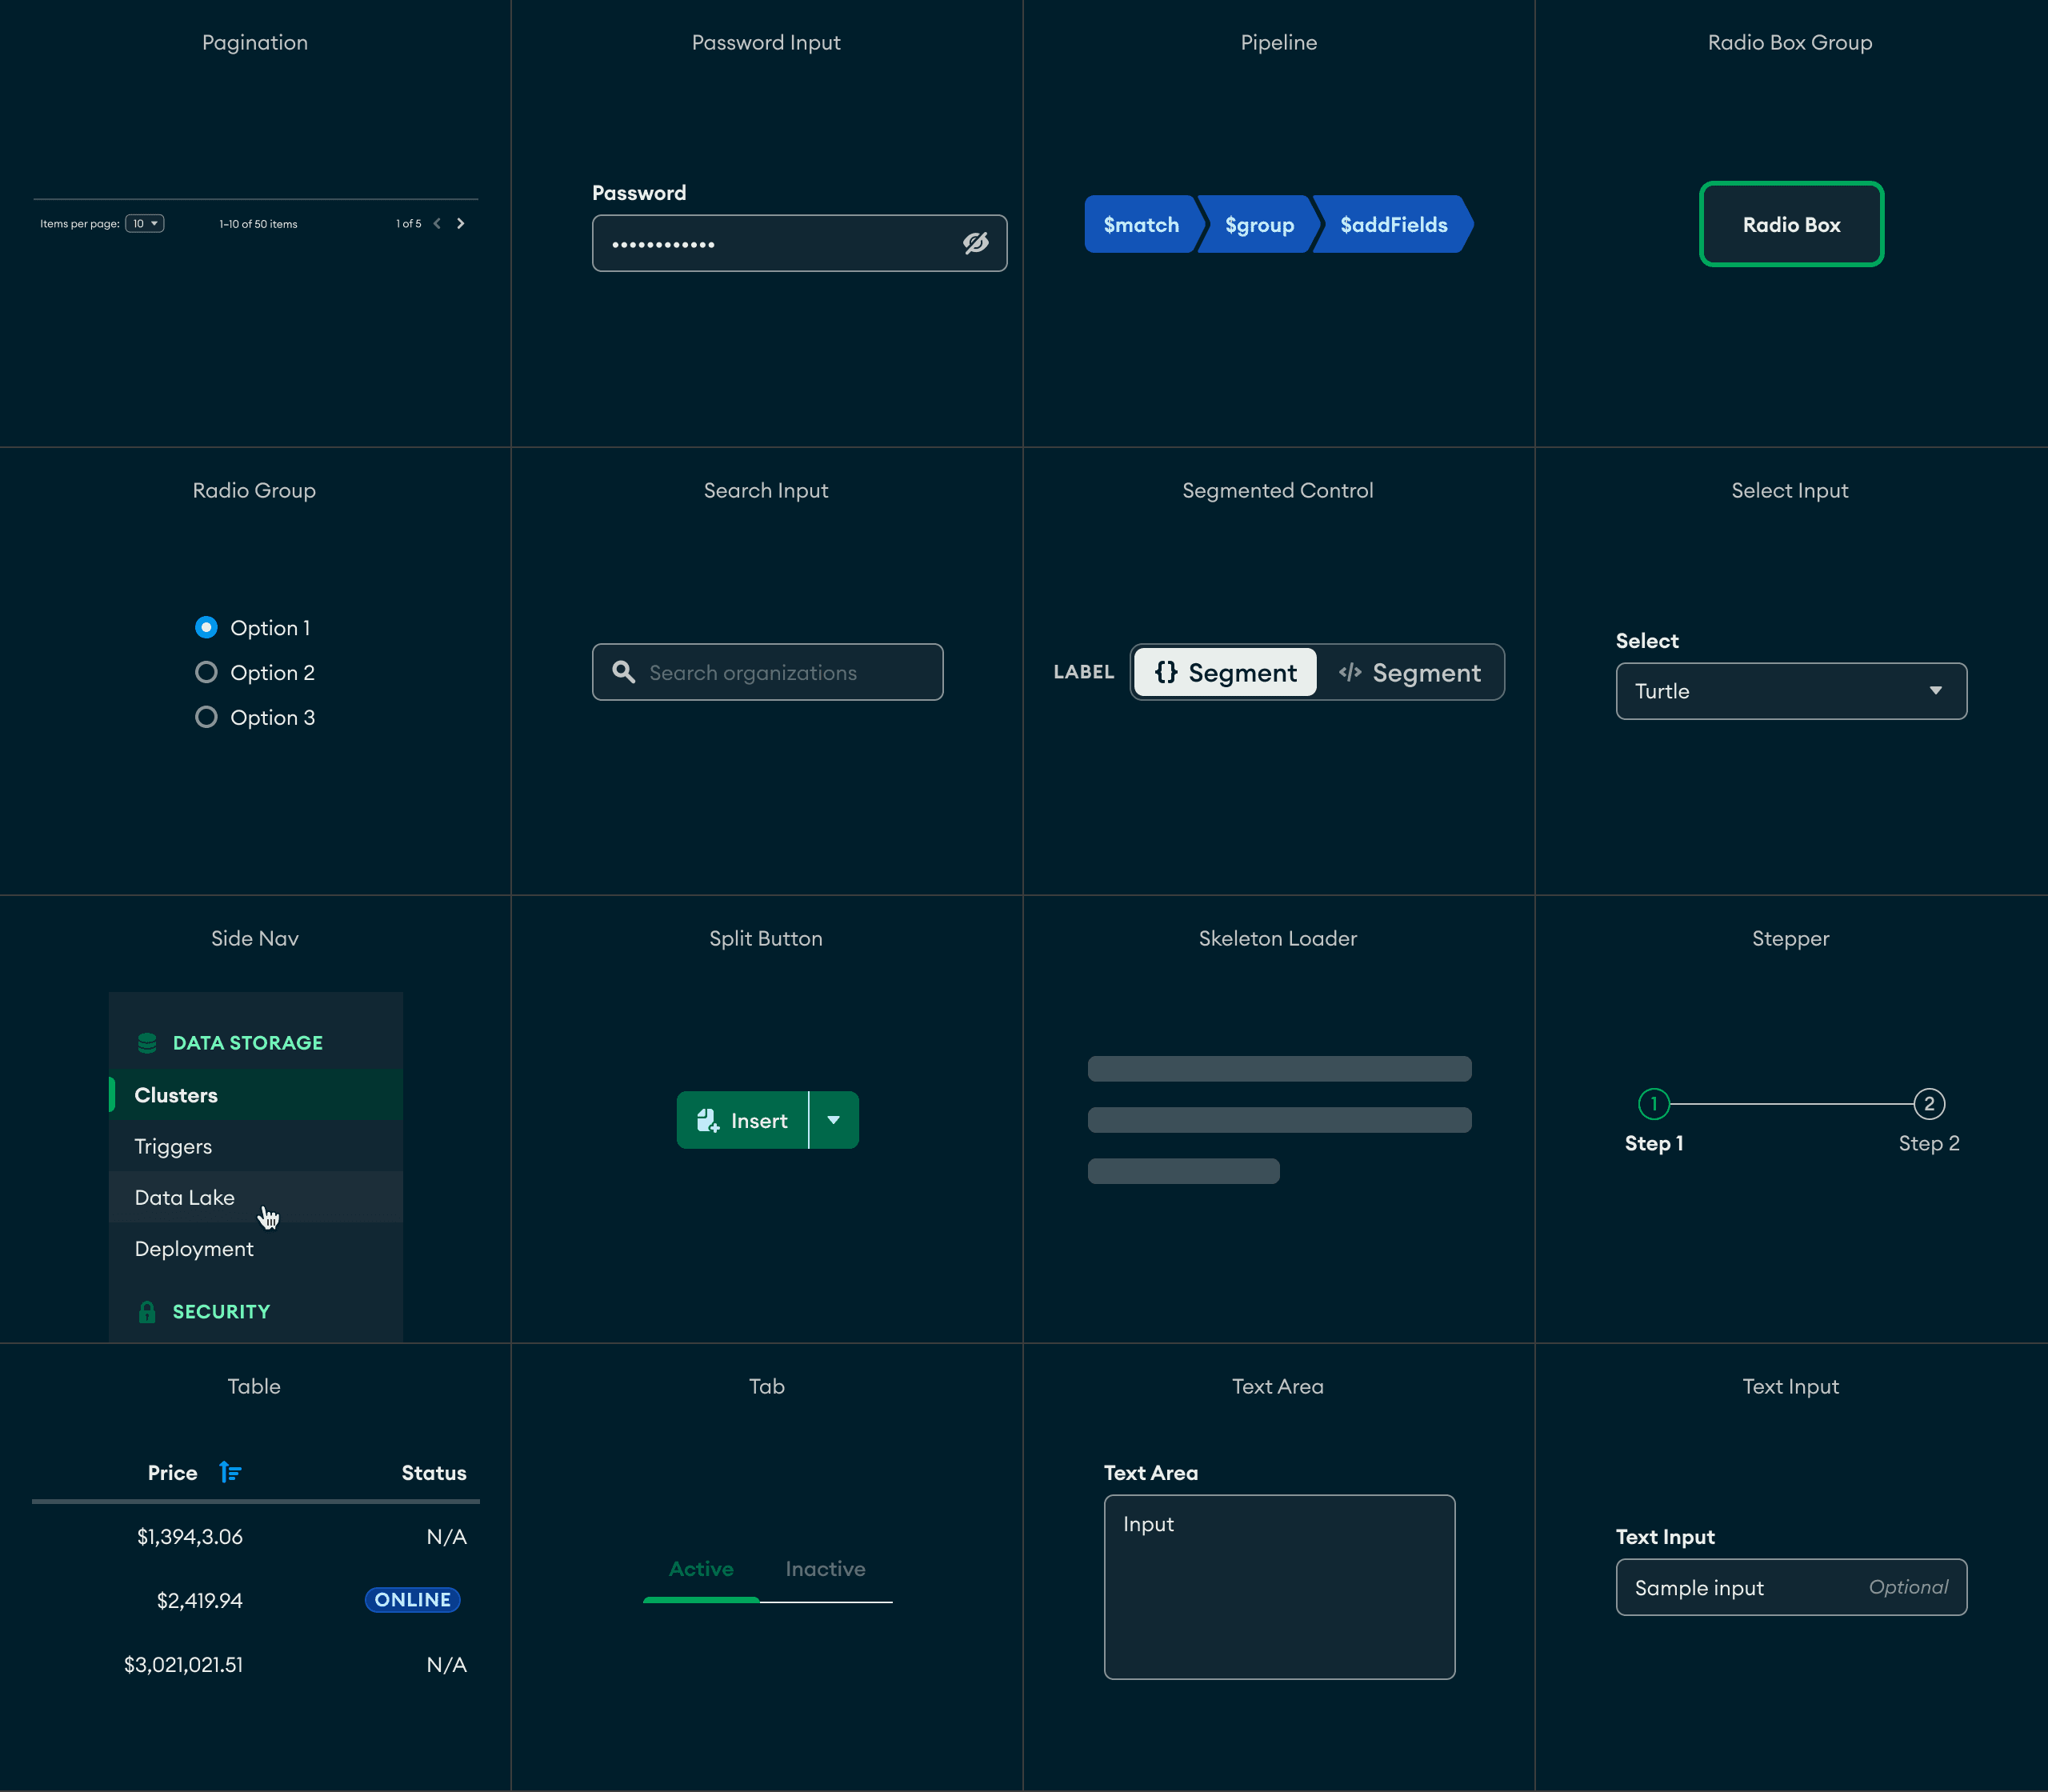
Task: Open the items per page dropdown
Action: (144, 223)
